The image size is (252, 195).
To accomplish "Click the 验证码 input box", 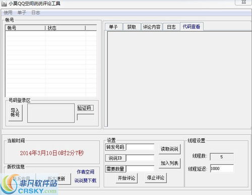I will click(x=86, y=117).
